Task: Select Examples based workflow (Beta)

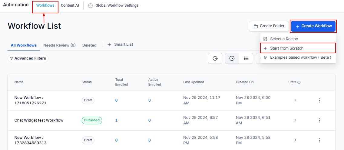Action: (x=300, y=57)
